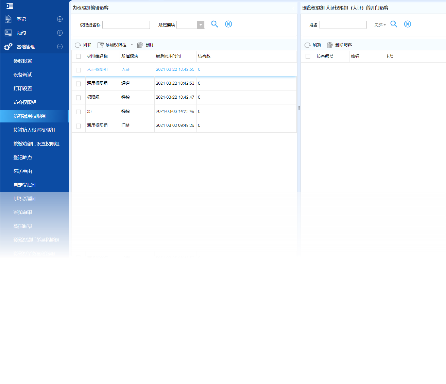The width and height of the screenshot is (446, 384).
Task: Select checkbox for the 梯控 权限组 row
Action: pyautogui.click(x=79, y=98)
